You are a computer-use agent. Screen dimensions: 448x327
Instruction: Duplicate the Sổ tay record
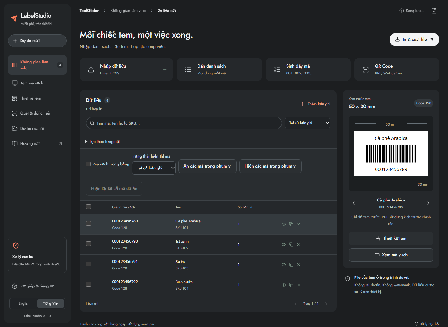tap(291, 265)
